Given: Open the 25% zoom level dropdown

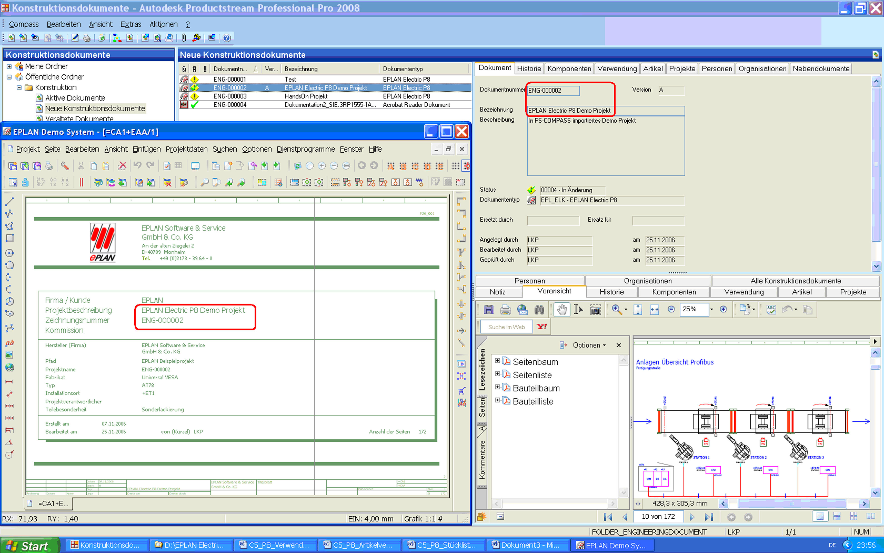Looking at the screenshot, I should (x=711, y=309).
